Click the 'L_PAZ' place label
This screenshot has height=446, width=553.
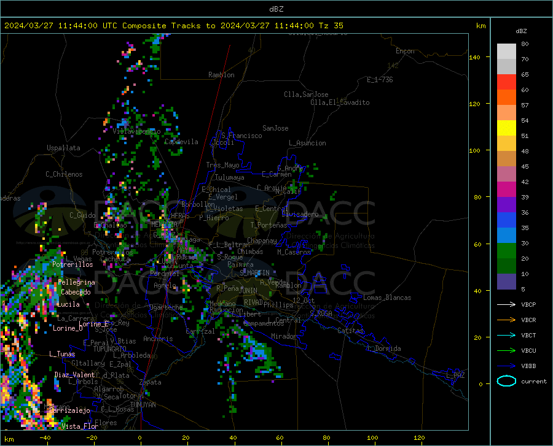point(455,375)
